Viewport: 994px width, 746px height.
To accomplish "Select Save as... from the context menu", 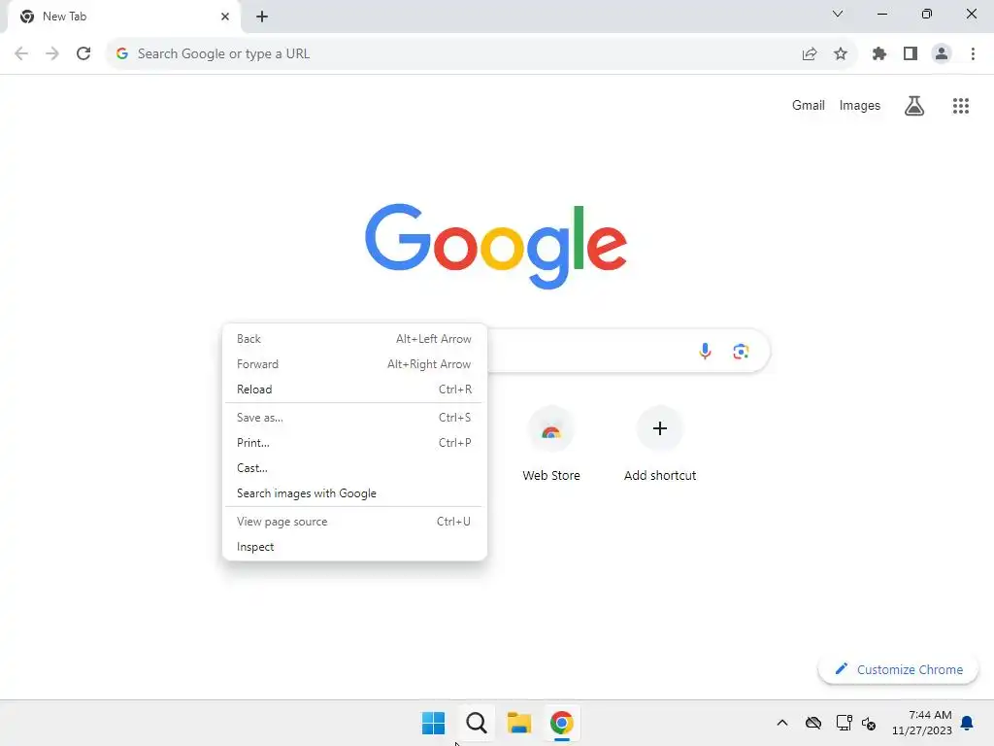I will pyautogui.click(x=354, y=418).
